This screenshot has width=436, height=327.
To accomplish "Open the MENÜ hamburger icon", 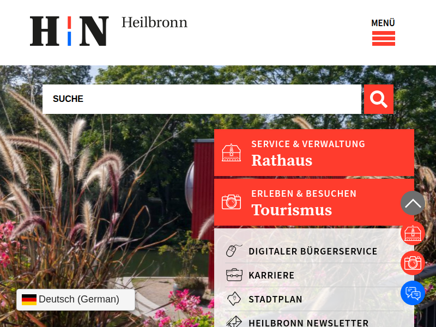I will (x=384, y=38).
